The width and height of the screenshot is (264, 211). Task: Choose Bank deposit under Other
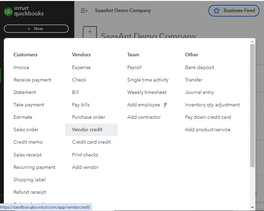[x=199, y=67]
